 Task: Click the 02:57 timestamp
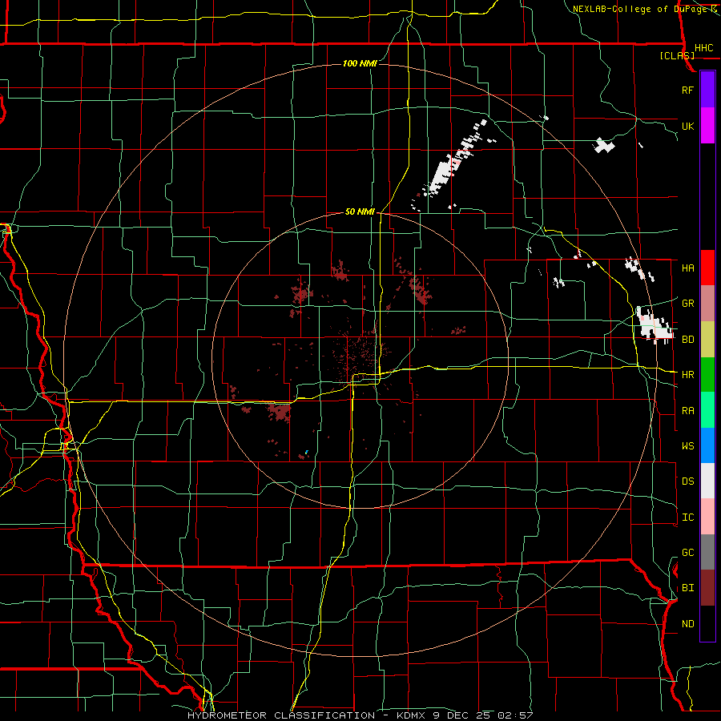click(x=515, y=715)
